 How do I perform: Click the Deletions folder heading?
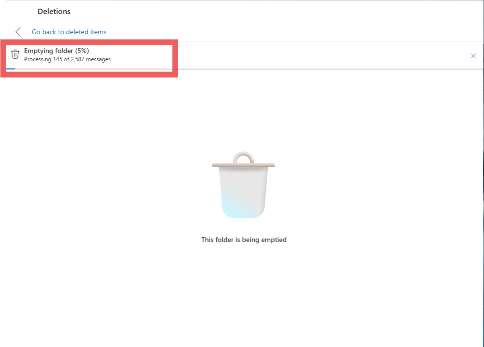54,12
